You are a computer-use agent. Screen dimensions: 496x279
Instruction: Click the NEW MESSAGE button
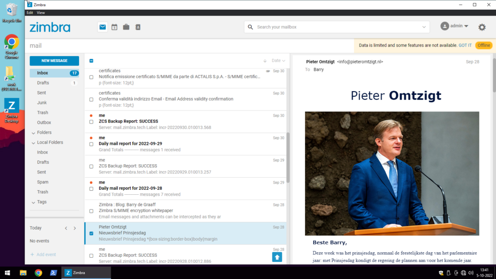point(54,61)
